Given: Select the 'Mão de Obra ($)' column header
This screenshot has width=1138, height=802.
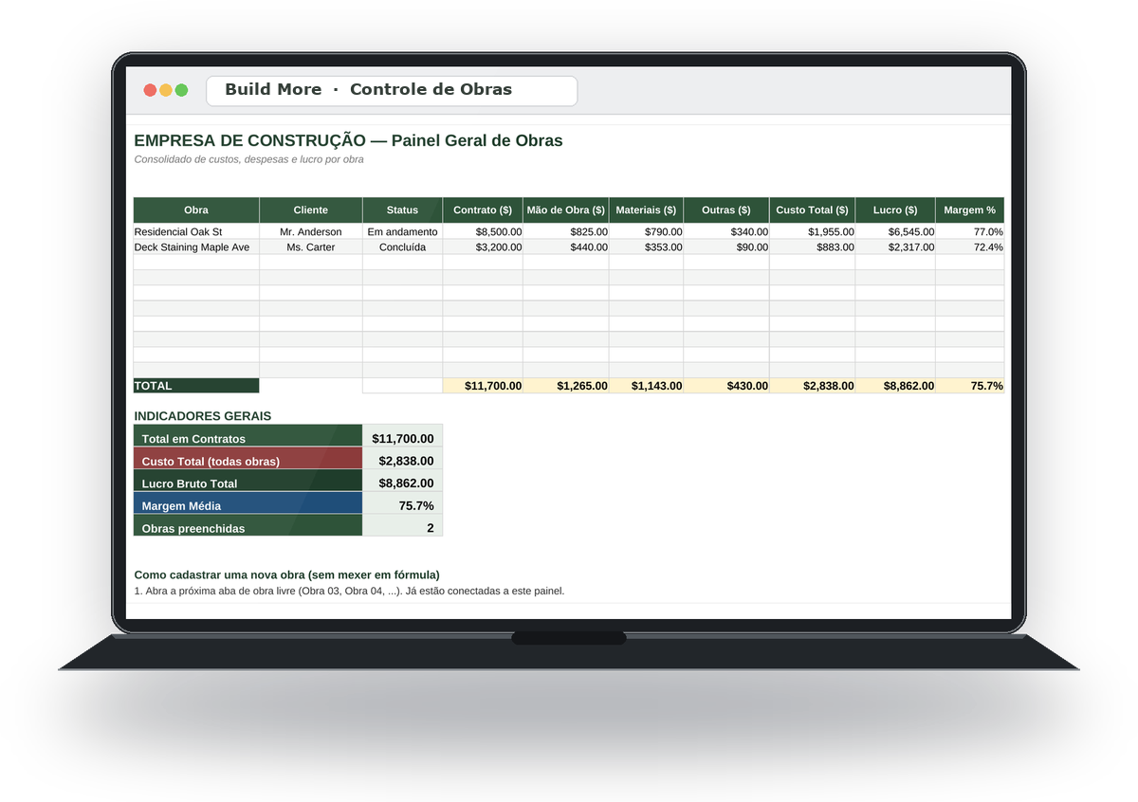Looking at the screenshot, I should 565,210.
